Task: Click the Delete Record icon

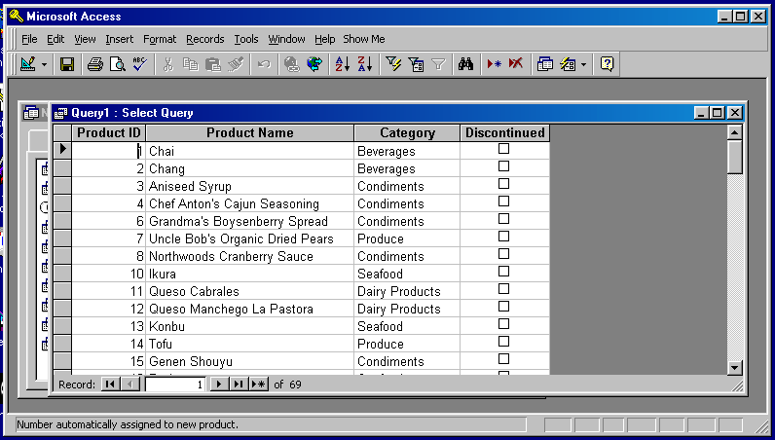Action: coord(515,64)
